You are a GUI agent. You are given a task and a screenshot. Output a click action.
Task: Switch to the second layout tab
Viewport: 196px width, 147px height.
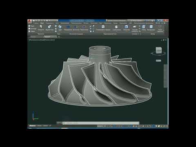(x=45, y=126)
